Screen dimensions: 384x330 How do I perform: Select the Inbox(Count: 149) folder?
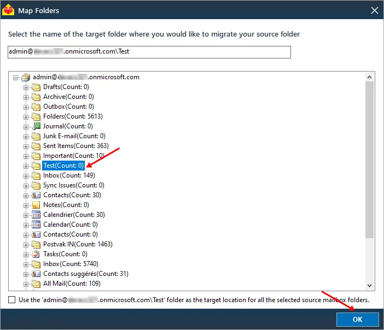coord(69,175)
